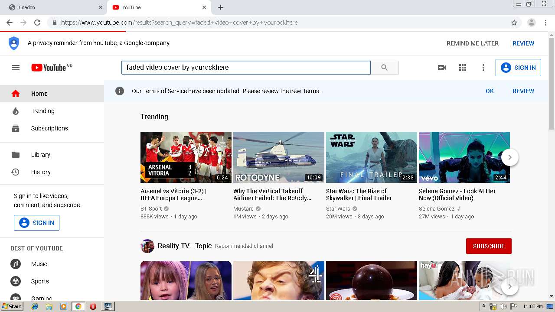Viewport: 555px width, 312px height.
Task: Open Sports under Best of YouTube
Action: pos(52,281)
